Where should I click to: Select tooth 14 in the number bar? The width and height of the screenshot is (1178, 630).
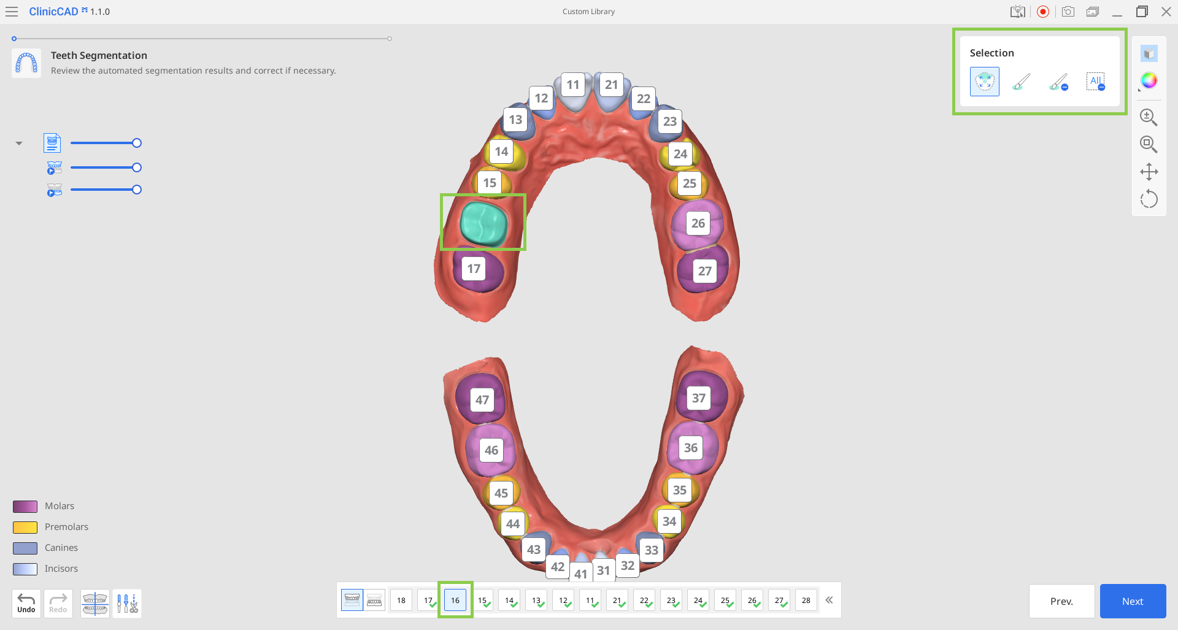coord(509,600)
